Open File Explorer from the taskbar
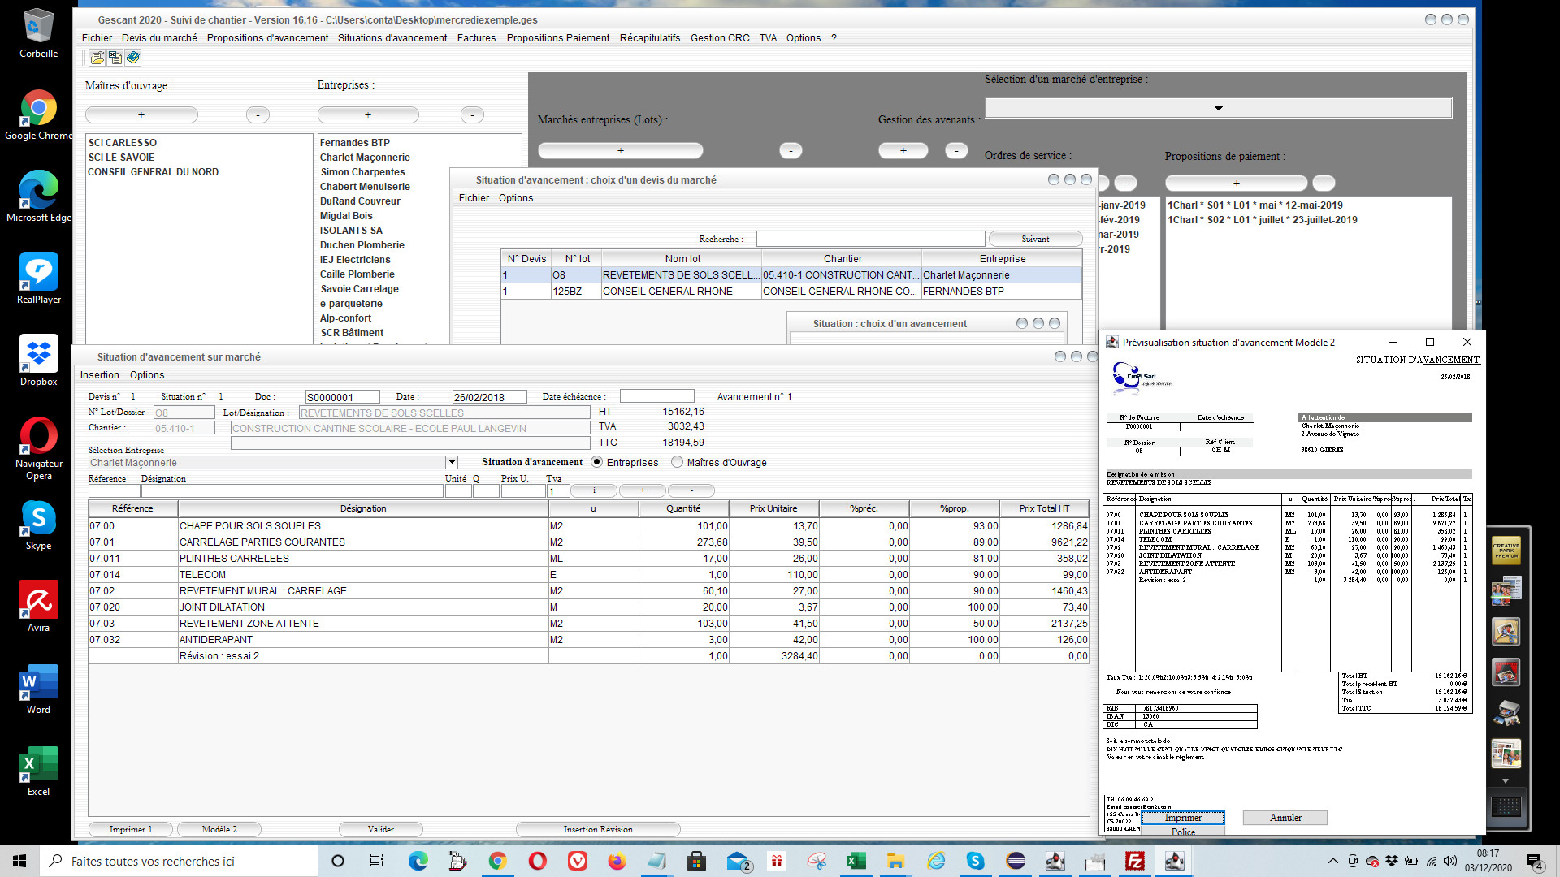1560x877 pixels. (895, 861)
